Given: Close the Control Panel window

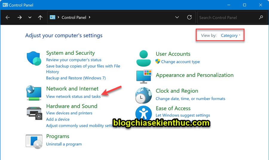Looking at the screenshot, I should coord(260,5).
